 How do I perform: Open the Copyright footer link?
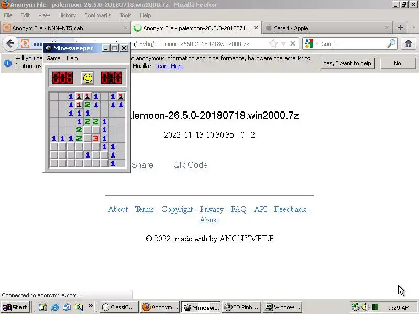pos(177,209)
